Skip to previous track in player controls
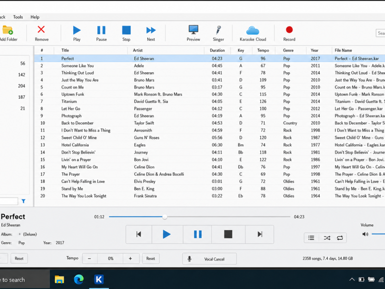The image size is (385, 289). pos(139,234)
